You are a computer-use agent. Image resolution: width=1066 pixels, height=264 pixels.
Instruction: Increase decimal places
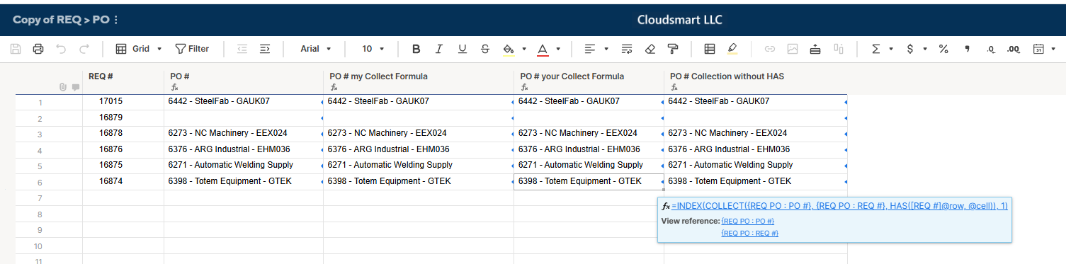(x=1014, y=49)
